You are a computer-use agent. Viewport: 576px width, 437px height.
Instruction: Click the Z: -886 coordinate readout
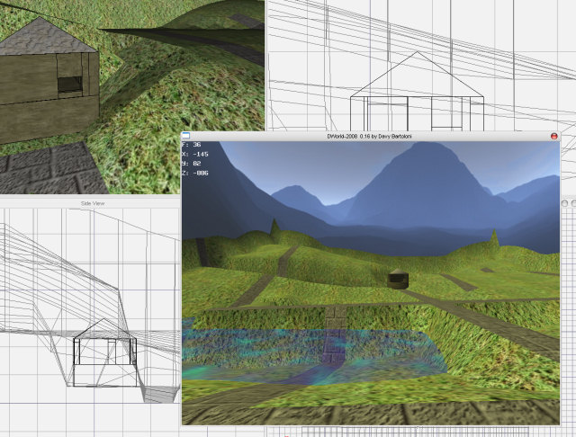[x=197, y=172]
